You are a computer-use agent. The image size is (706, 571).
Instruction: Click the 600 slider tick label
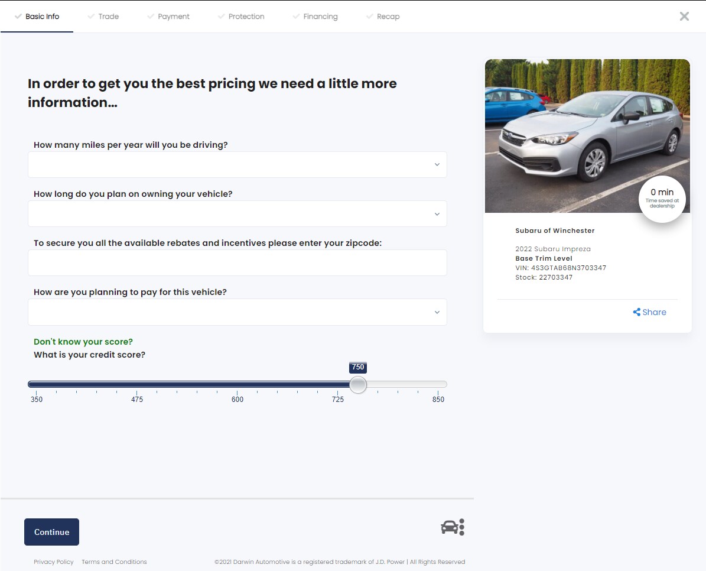tap(237, 400)
